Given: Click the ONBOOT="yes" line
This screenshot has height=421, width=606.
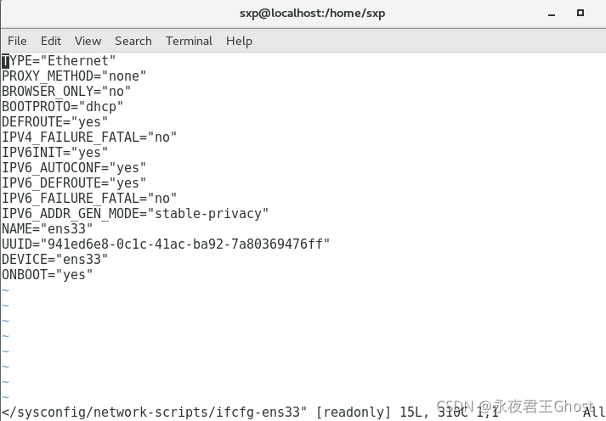Looking at the screenshot, I should pyautogui.click(x=47, y=275).
